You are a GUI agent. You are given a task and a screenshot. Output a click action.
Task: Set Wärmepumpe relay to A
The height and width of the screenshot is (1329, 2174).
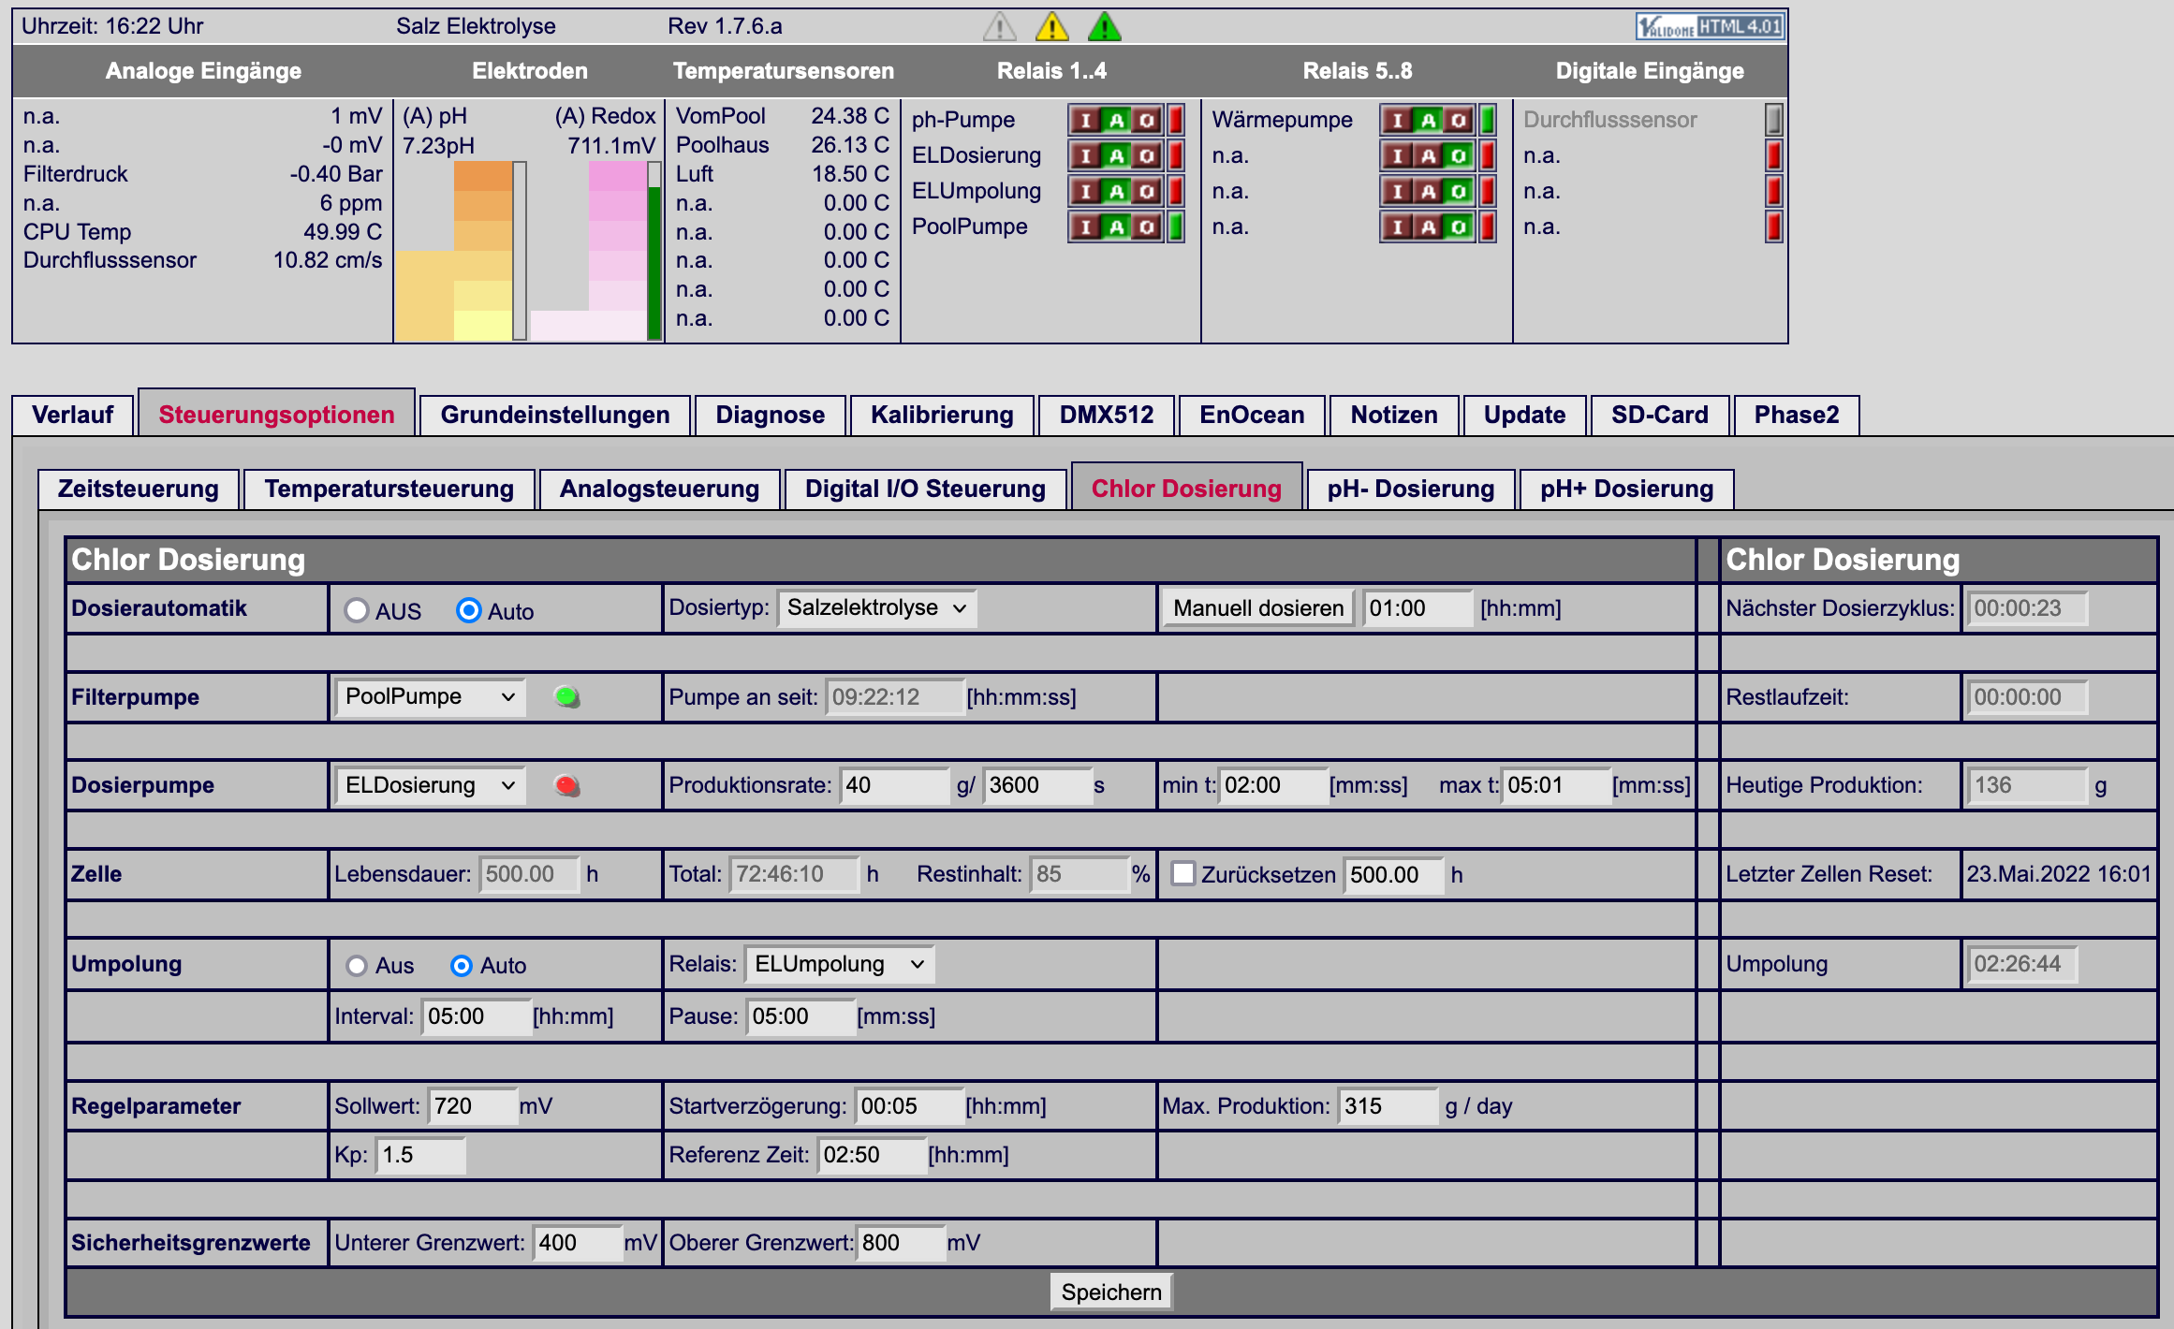(1428, 120)
